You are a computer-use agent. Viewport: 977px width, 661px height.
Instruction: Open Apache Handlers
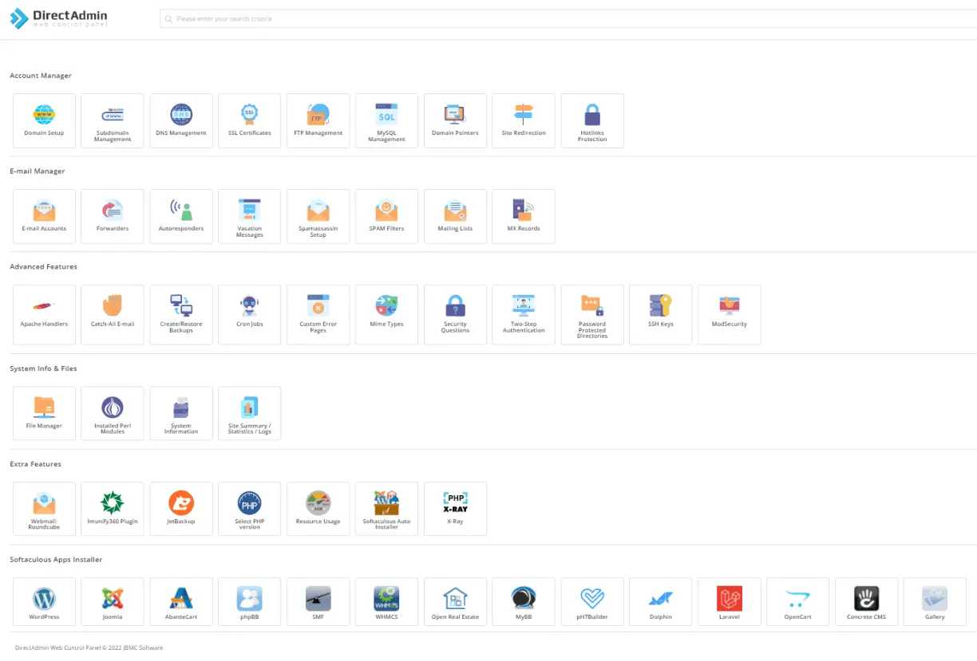(x=44, y=314)
